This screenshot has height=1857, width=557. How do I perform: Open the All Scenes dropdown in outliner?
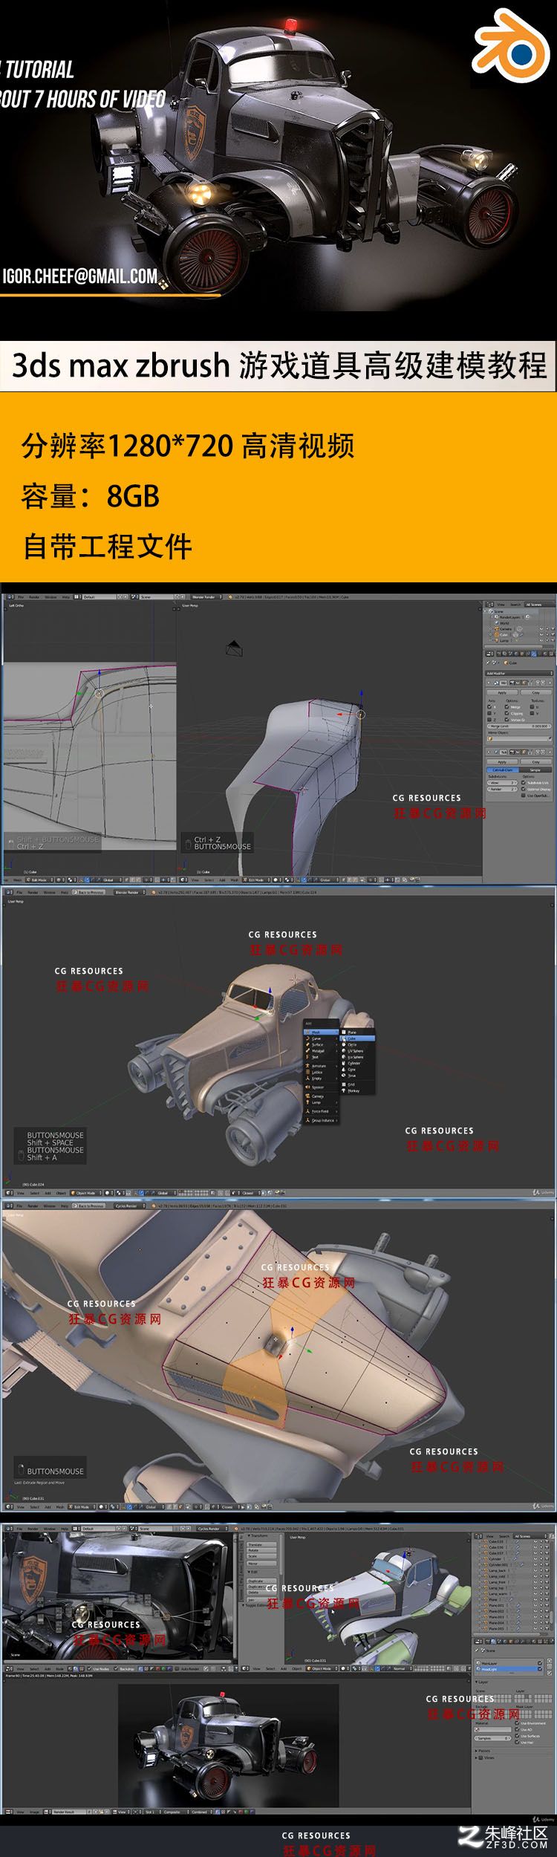click(x=540, y=605)
